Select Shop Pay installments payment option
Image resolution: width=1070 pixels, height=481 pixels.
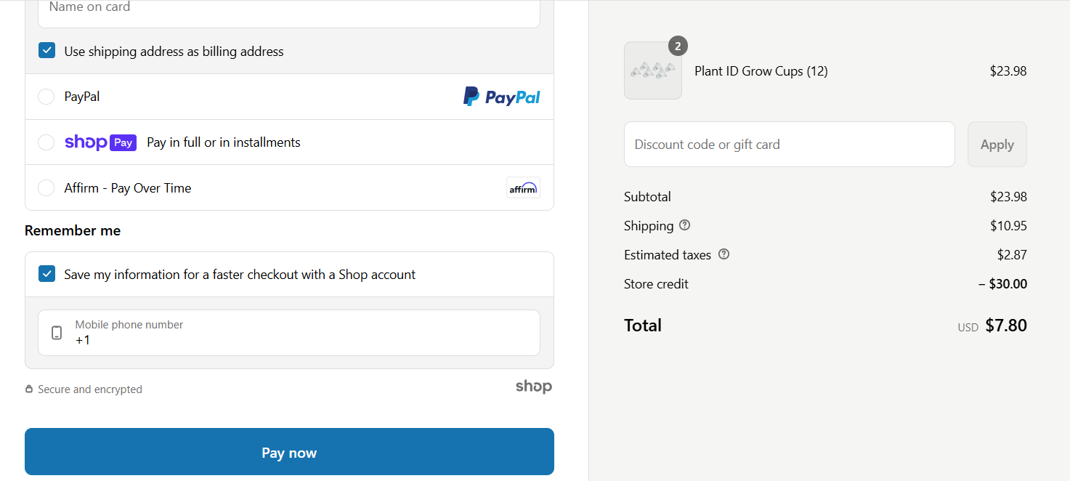pos(46,142)
